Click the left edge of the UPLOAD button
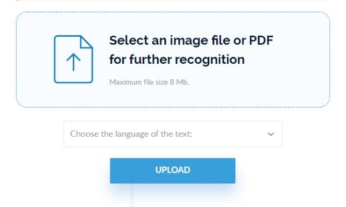Screen dimensions: 346x207 tap(113, 171)
